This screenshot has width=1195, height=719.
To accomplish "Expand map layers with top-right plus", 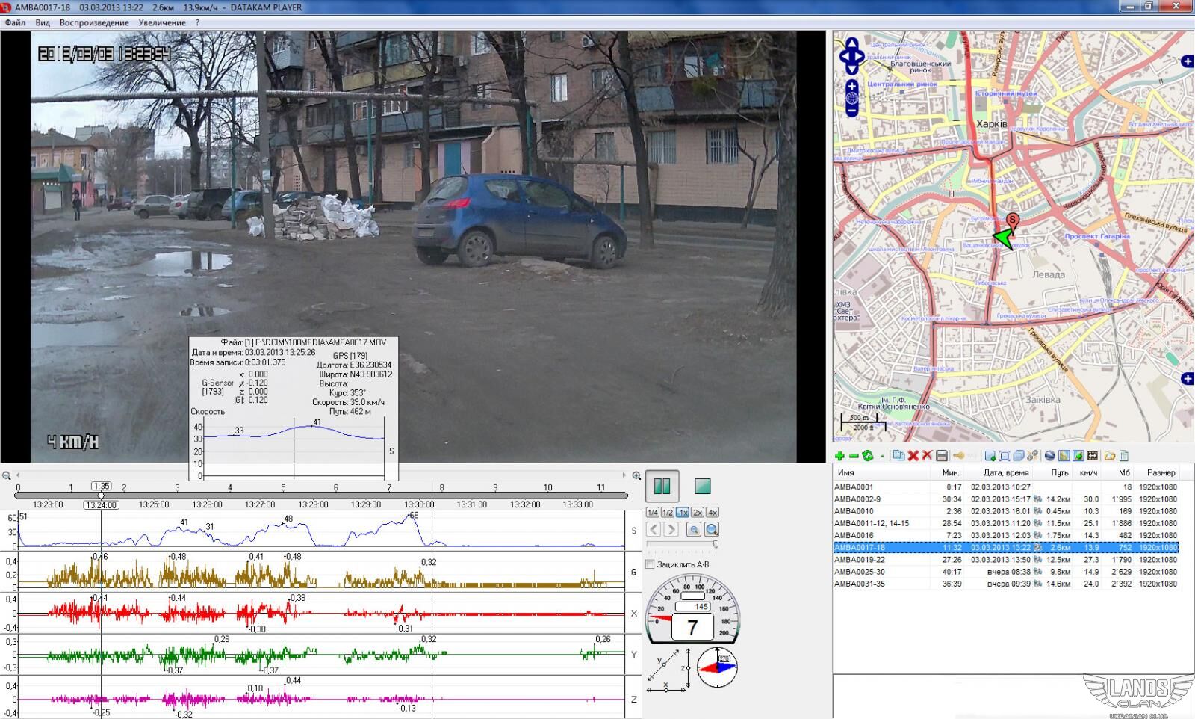I will click(x=1187, y=61).
